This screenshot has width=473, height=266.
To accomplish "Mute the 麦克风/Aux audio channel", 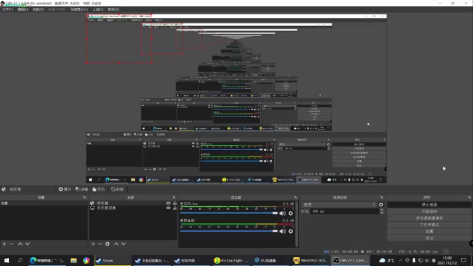I will 283,213.
